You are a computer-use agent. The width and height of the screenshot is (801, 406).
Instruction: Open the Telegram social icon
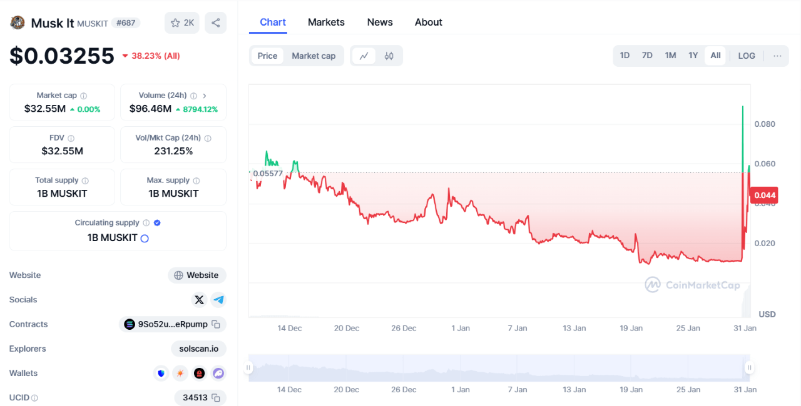point(218,300)
